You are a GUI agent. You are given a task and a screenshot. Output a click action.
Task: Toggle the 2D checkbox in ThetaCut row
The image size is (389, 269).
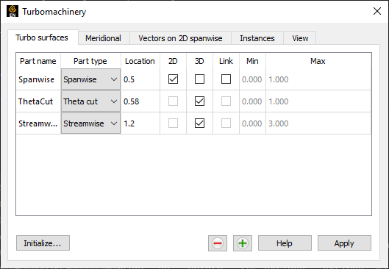[173, 101]
